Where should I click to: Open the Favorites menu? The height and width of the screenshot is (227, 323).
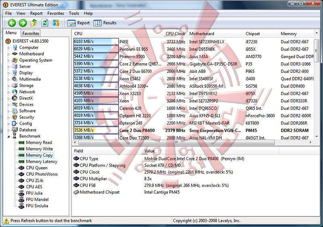coord(56,13)
